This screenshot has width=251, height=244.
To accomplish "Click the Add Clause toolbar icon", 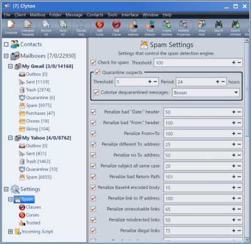I will click(x=116, y=28).
